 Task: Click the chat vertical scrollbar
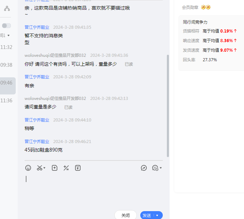coord(168,103)
